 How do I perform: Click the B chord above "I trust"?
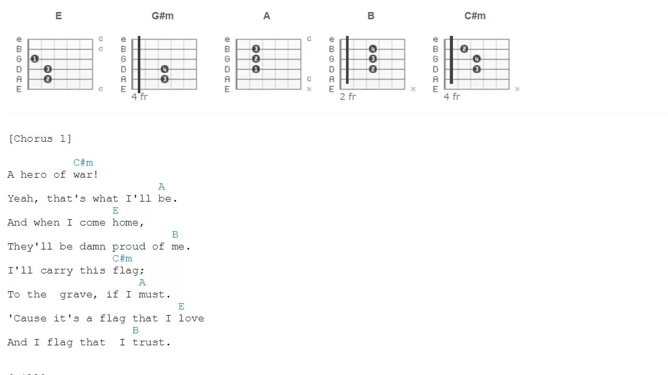pos(135,330)
